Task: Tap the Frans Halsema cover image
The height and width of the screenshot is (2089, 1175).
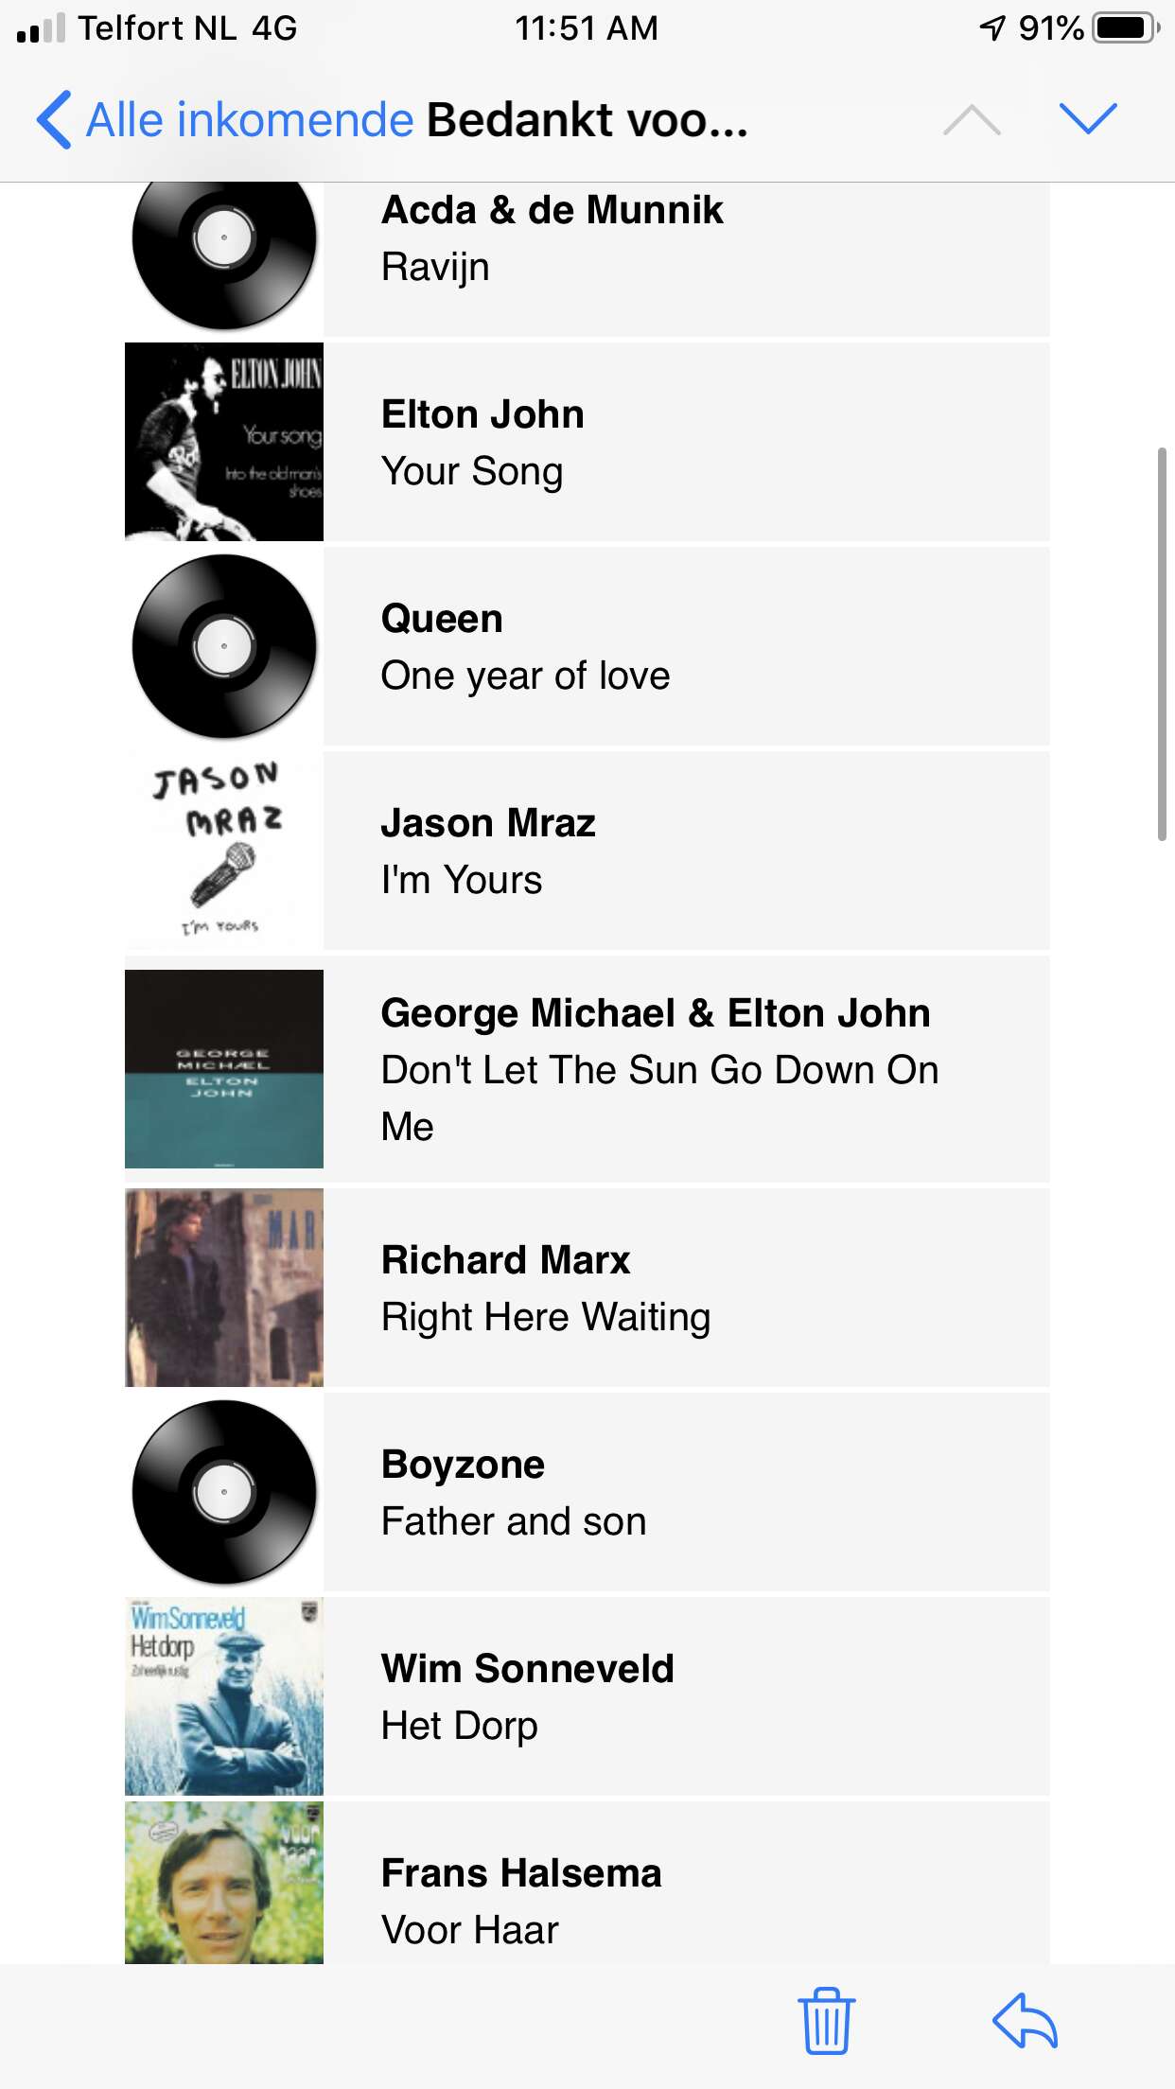Action: click(224, 1882)
